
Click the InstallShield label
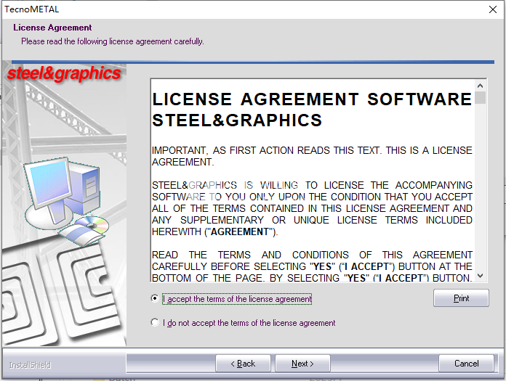30,365
